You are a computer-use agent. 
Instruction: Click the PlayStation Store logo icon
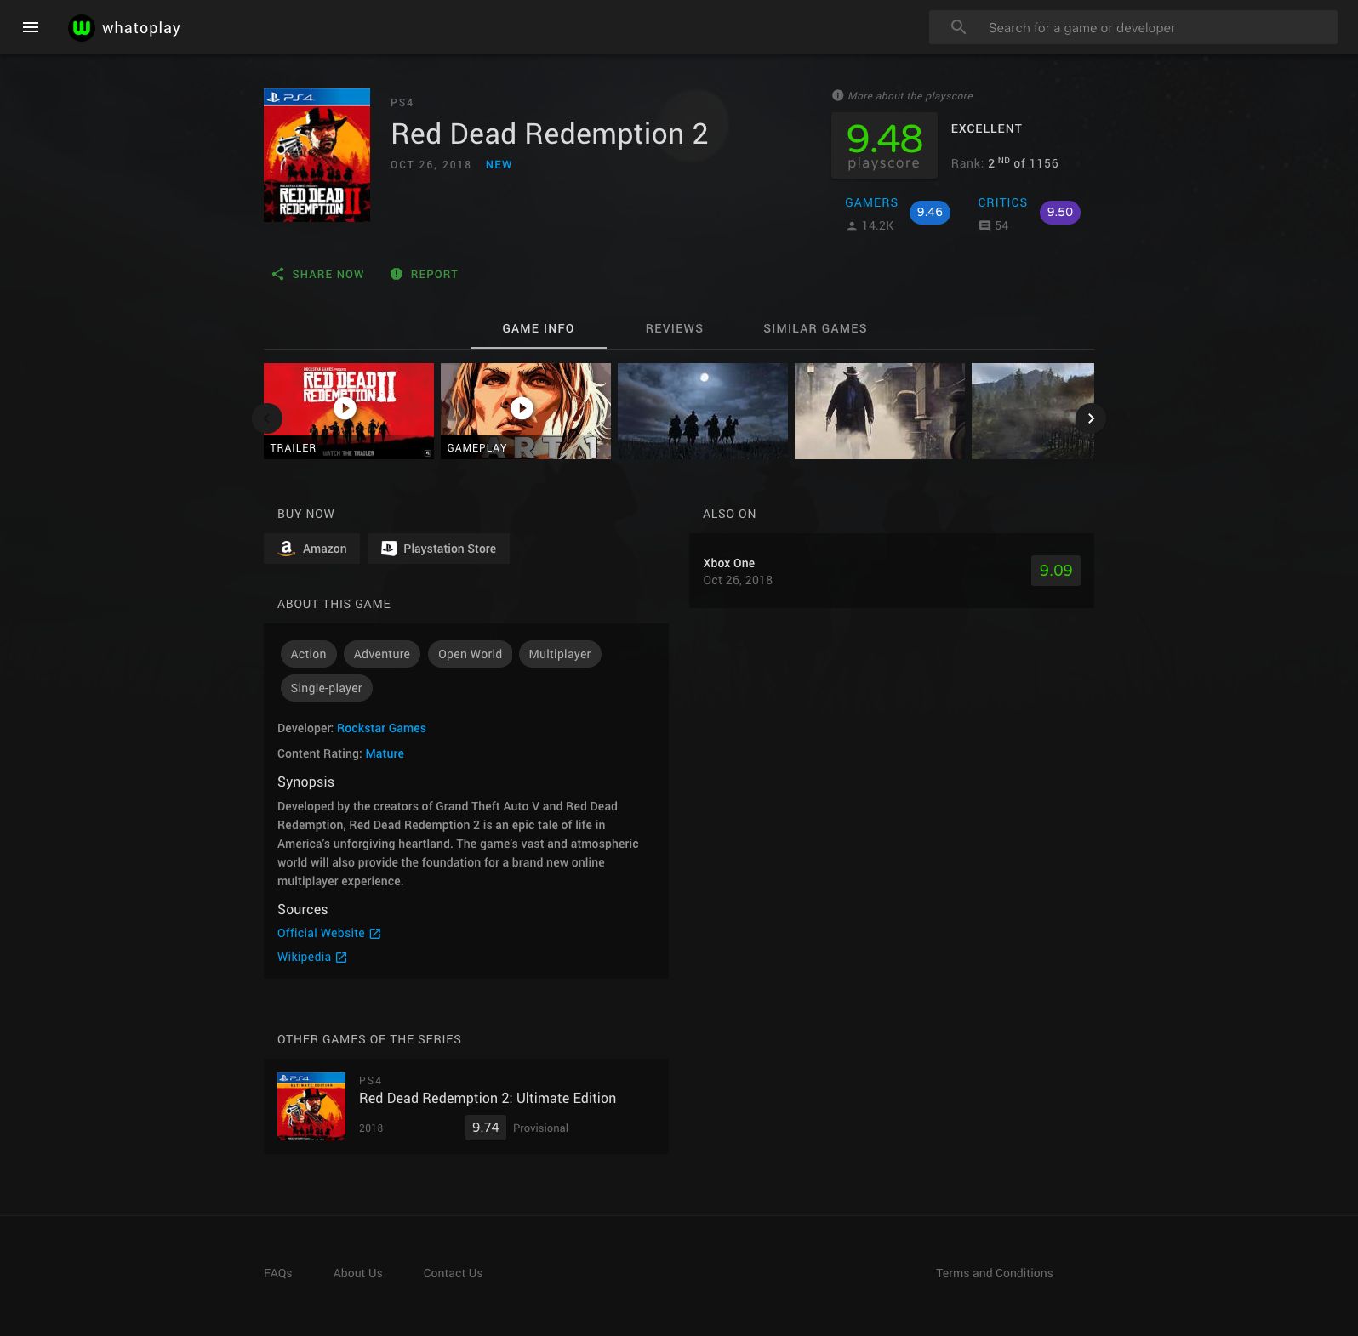[x=389, y=549]
